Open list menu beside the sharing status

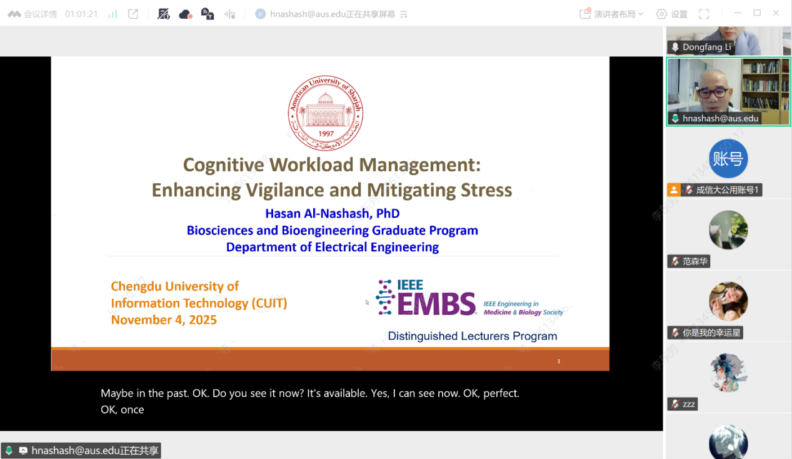(x=404, y=14)
